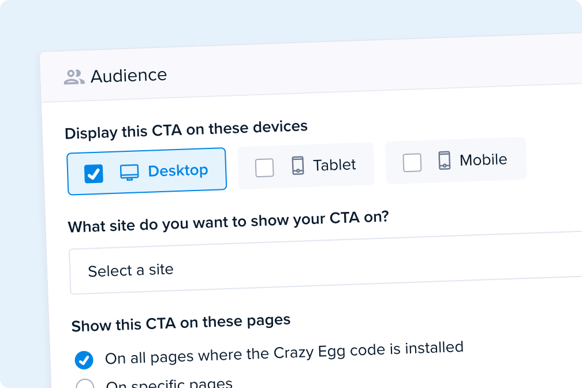Screen dimensions: 582x388
Task: Select 'On all pages' radio option
Action: pyautogui.click(x=84, y=360)
